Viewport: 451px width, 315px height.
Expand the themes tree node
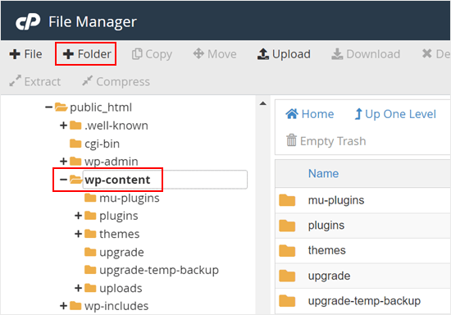point(78,234)
